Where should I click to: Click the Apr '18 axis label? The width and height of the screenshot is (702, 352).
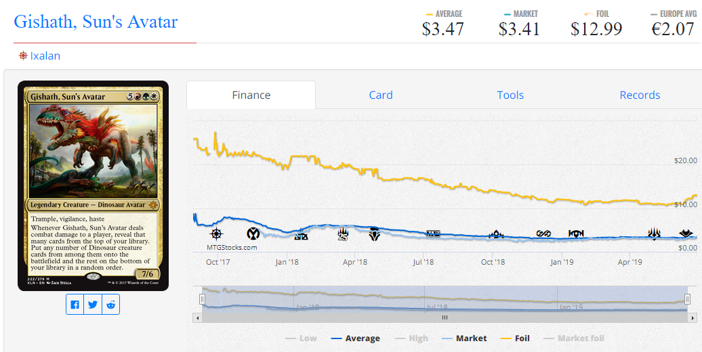tap(355, 262)
